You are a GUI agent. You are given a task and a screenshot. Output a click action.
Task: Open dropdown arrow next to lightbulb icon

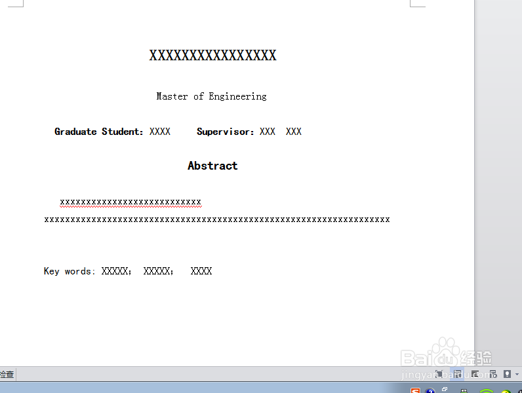click(x=517, y=375)
